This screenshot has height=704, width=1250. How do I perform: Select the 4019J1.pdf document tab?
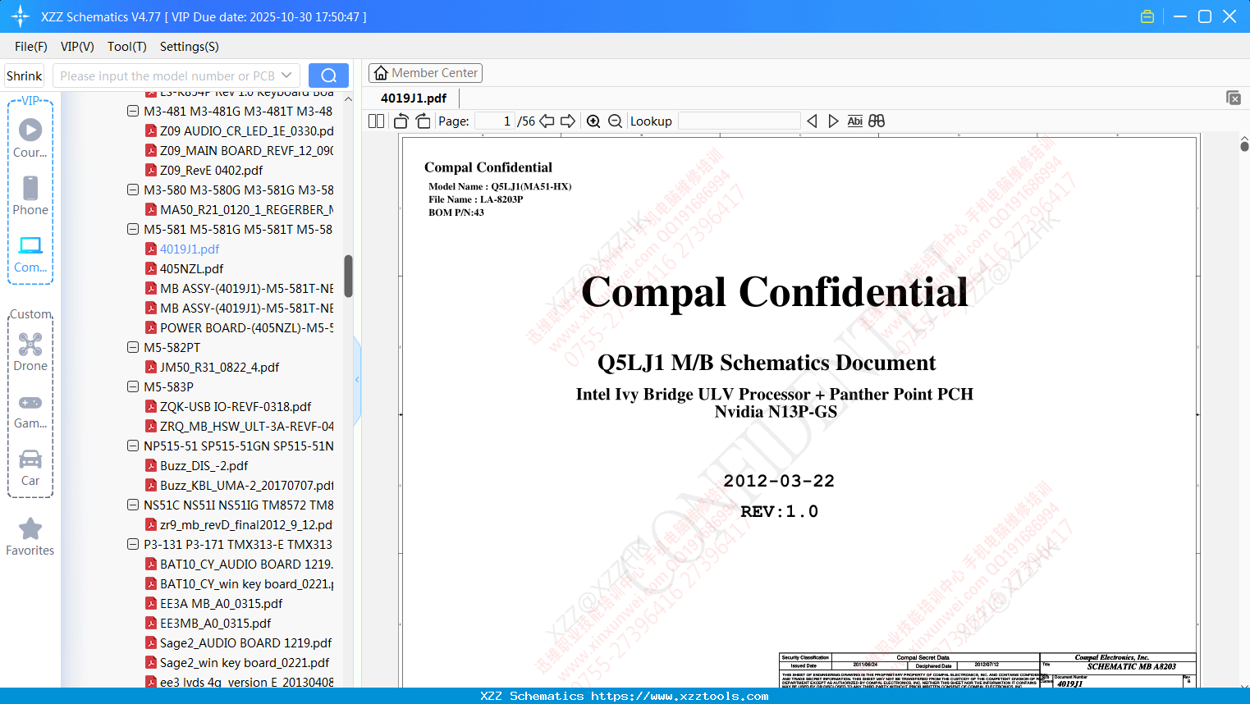click(x=414, y=98)
